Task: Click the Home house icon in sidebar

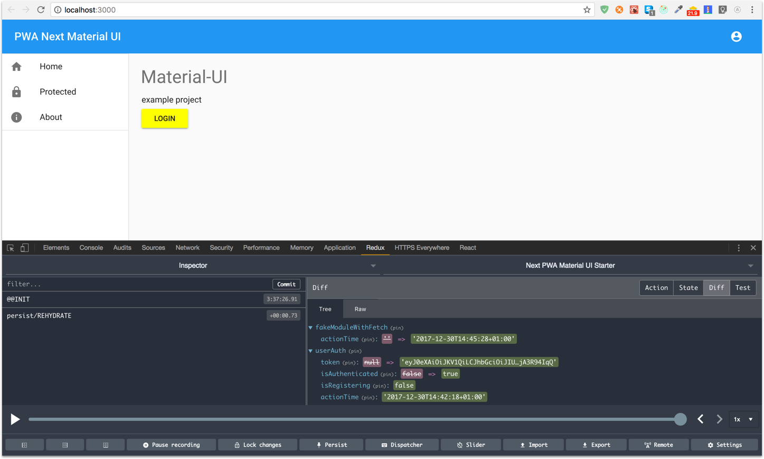Action: (16, 67)
